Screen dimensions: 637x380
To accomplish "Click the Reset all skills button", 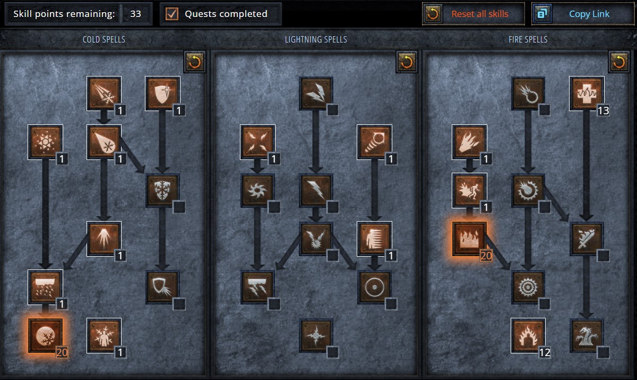I will [474, 14].
